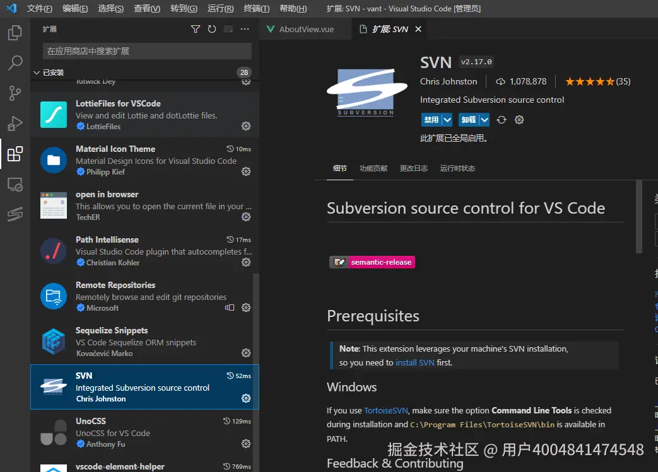The width and height of the screenshot is (658, 472).
Task: Switch to the AboutView.vue editor tab
Action: coord(305,29)
